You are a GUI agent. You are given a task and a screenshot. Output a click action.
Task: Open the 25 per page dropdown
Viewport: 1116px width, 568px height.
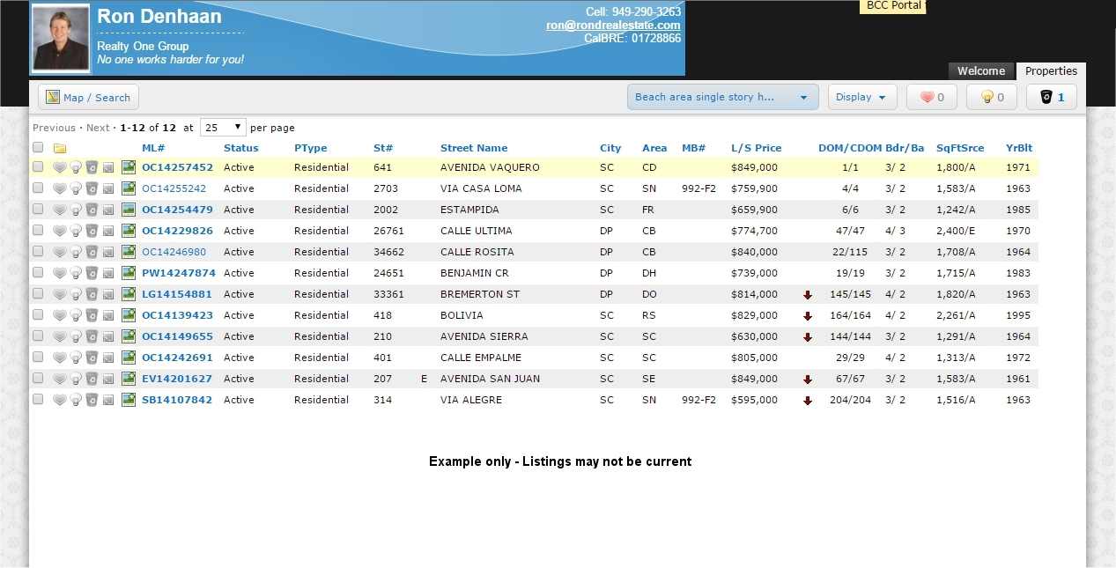[223, 128]
